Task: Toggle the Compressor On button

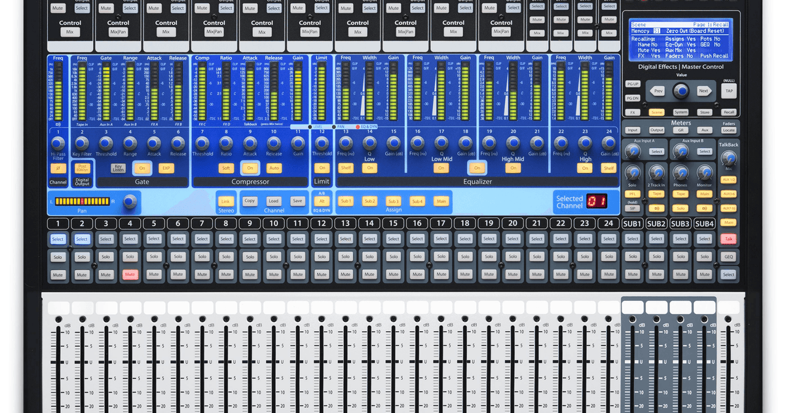Action: click(x=250, y=168)
